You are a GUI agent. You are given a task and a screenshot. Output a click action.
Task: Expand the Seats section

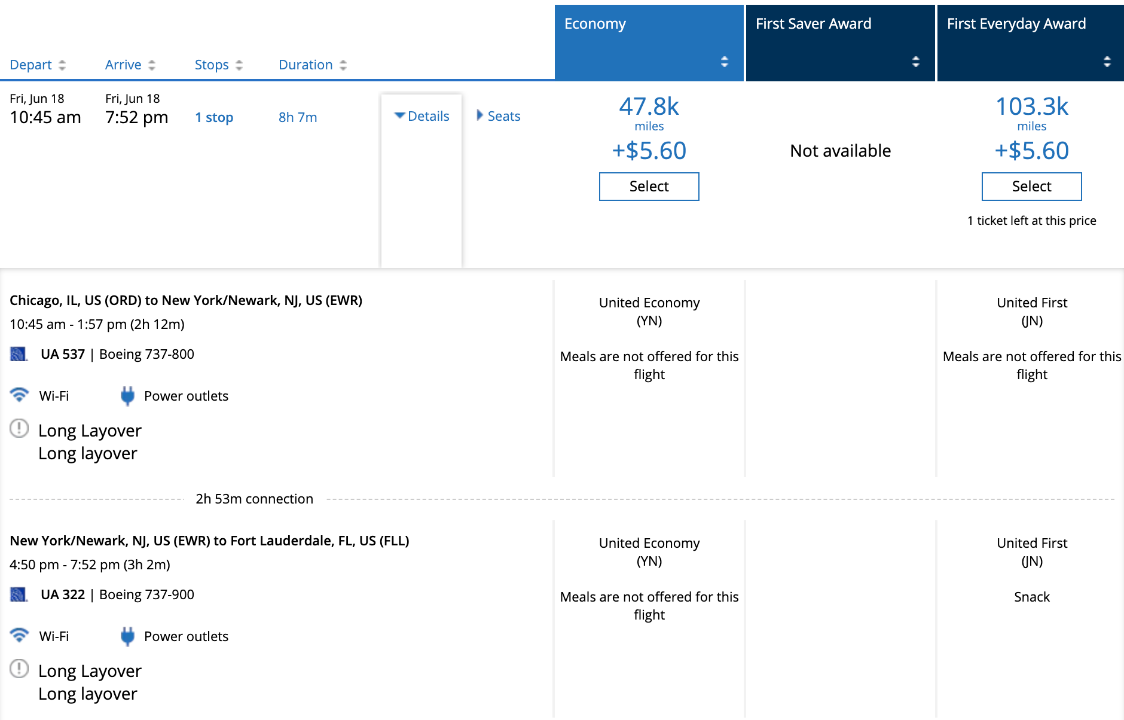tap(499, 116)
